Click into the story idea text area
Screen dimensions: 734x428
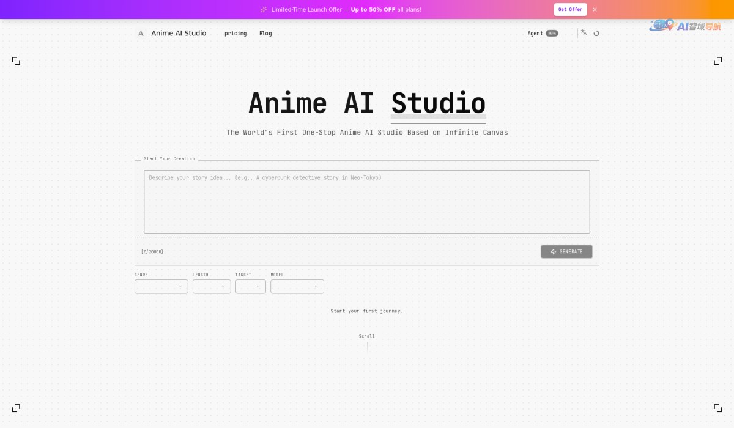[x=367, y=202]
